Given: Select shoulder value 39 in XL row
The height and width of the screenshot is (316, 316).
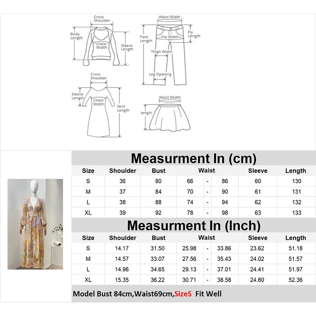Looking at the screenshot, I should (122, 212).
